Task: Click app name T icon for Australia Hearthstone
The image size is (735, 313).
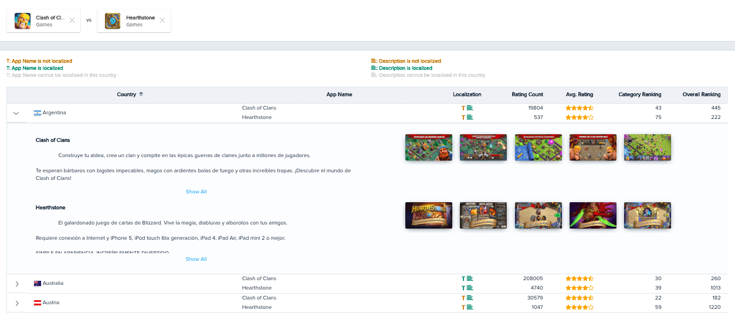Action: click(x=463, y=288)
